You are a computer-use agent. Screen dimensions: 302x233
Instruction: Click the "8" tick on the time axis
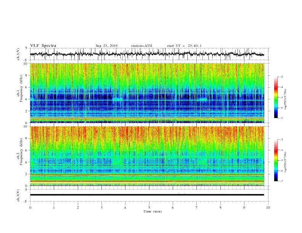click(x=220, y=207)
